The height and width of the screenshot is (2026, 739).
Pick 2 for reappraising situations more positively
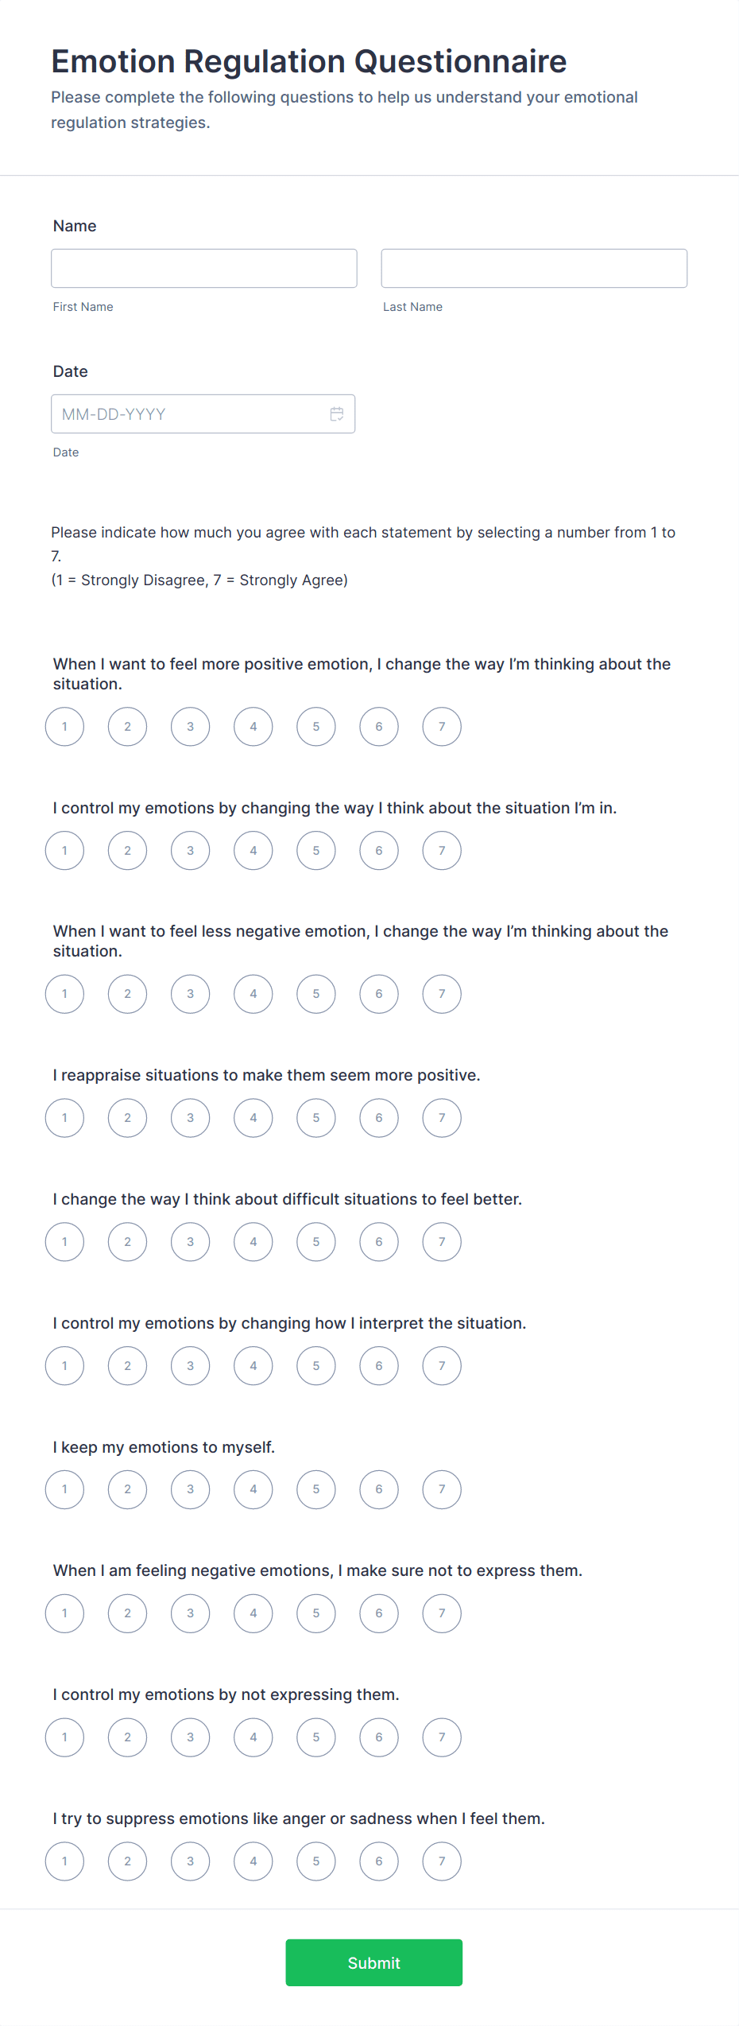[127, 1117]
